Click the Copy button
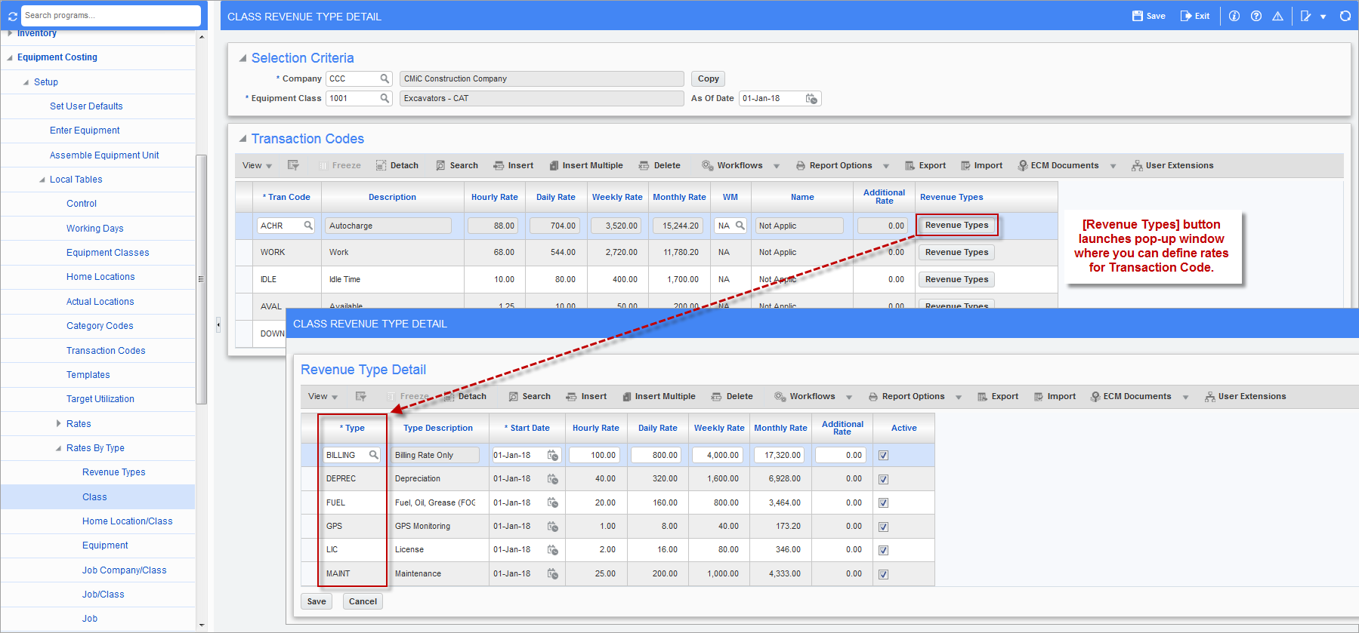1359x633 pixels. [x=708, y=79]
